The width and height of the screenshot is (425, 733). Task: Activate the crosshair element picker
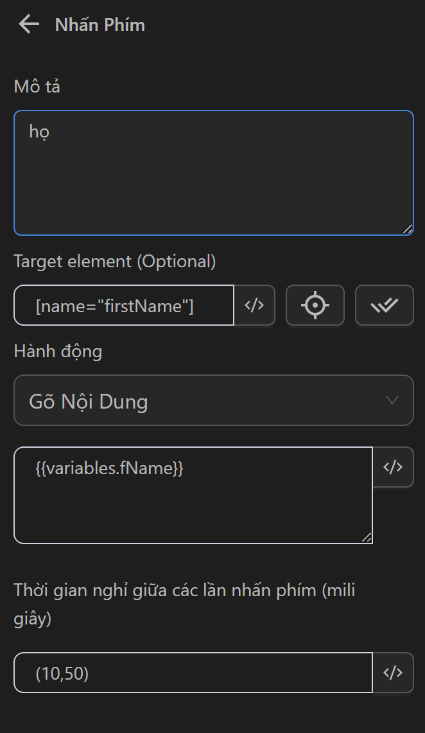(315, 306)
